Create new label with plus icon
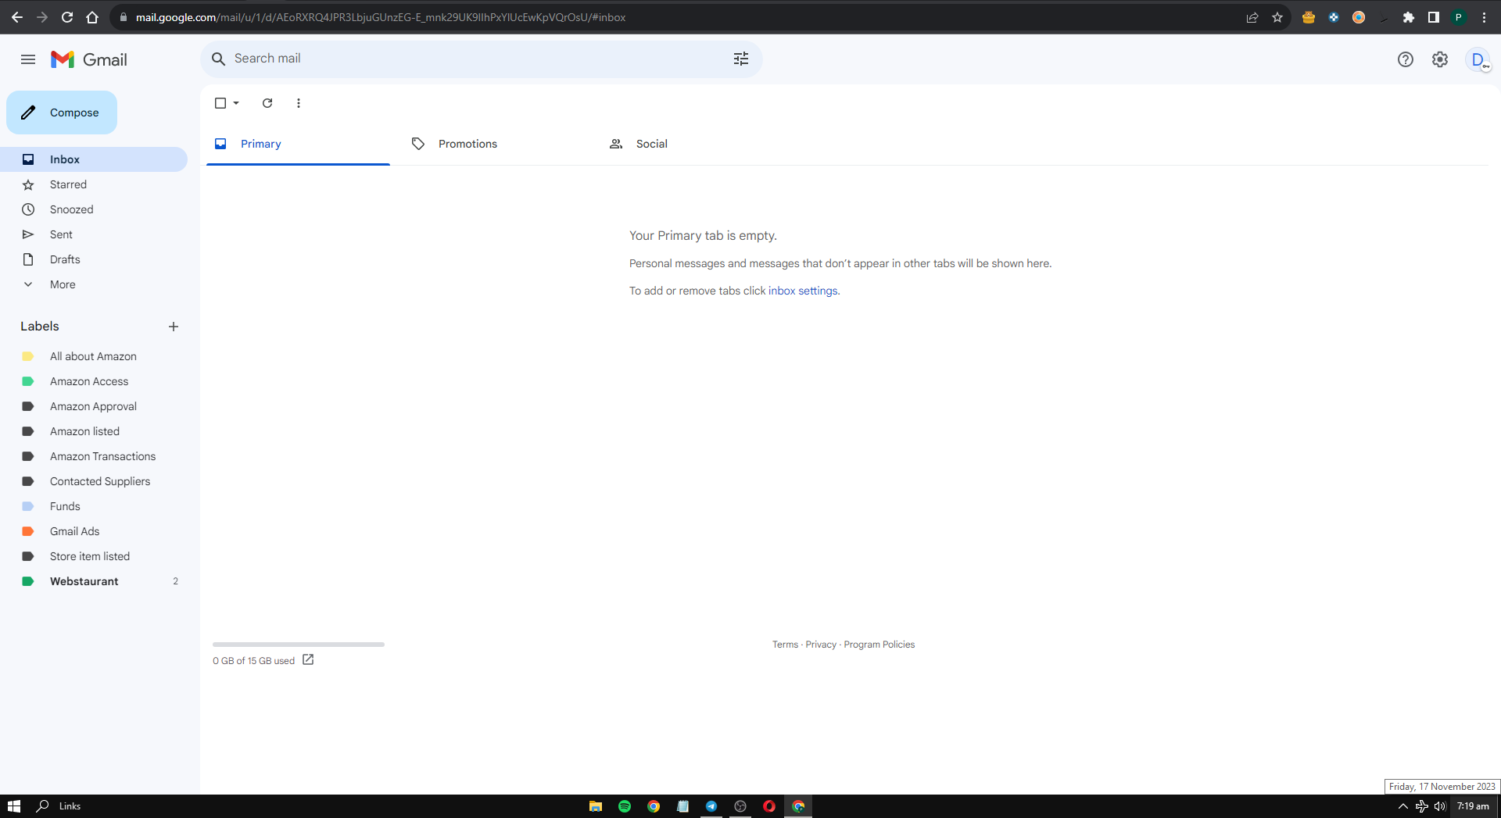This screenshot has width=1501, height=818. tap(174, 327)
